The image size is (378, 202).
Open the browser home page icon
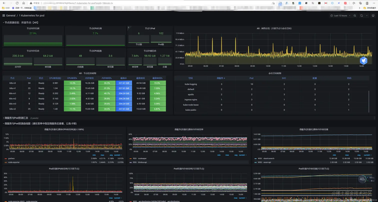point(23,3)
